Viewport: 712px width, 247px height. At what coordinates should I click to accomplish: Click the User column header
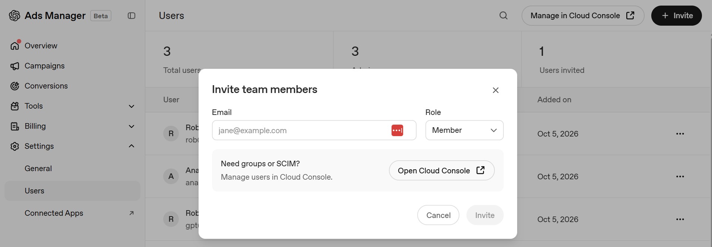click(171, 100)
